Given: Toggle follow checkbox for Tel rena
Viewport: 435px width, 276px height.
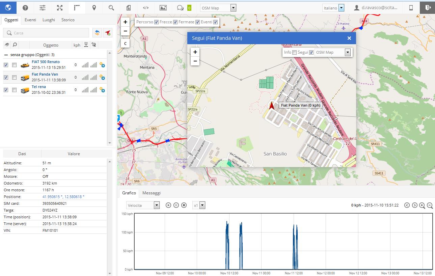Looking at the screenshot, I should [x=14, y=90].
